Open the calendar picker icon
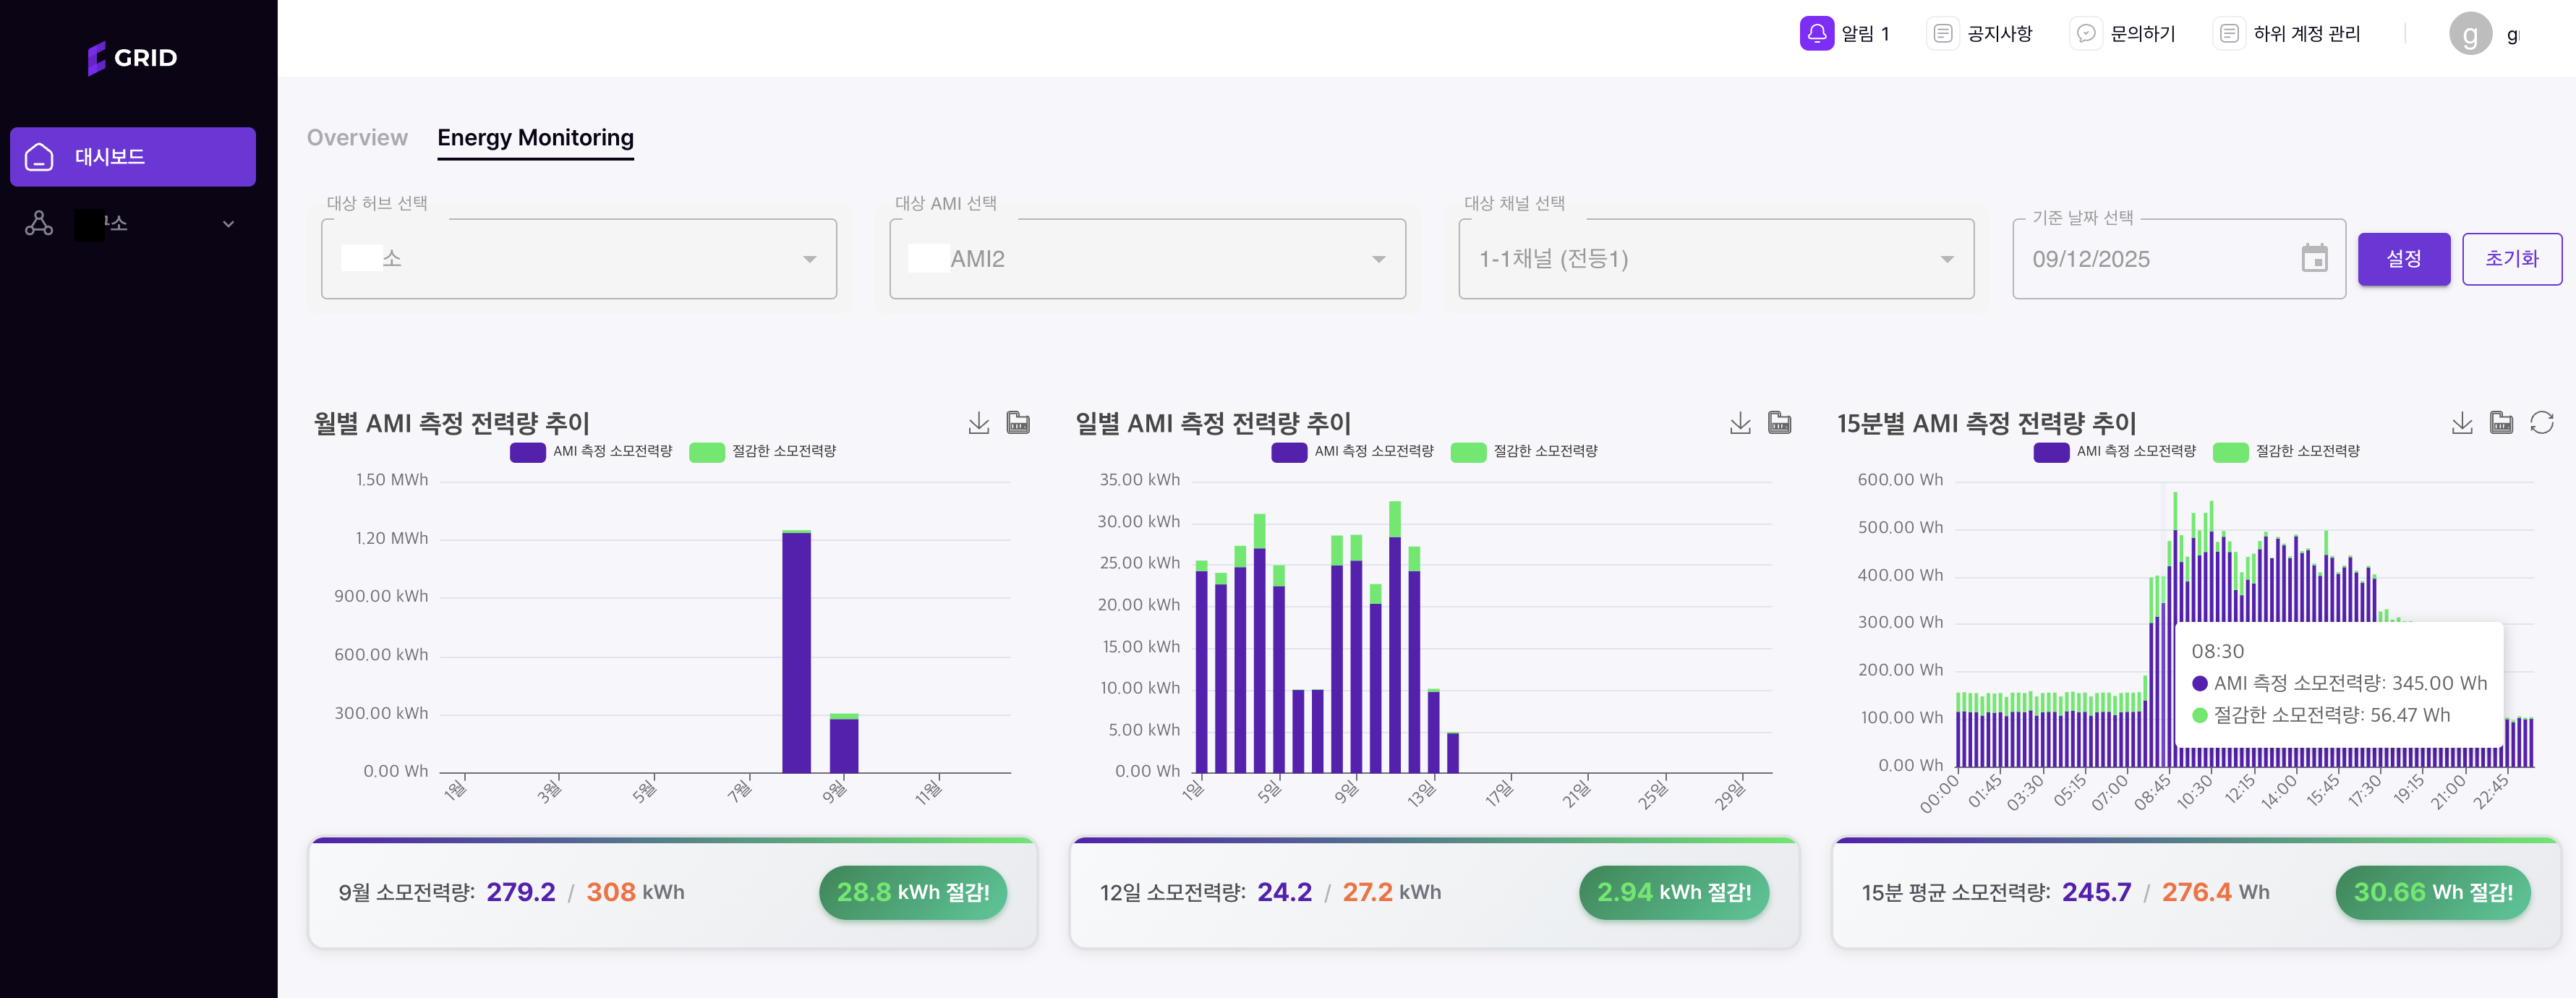Image resolution: width=2576 pixels, height=998 pixels. (x=2314, y=258)
